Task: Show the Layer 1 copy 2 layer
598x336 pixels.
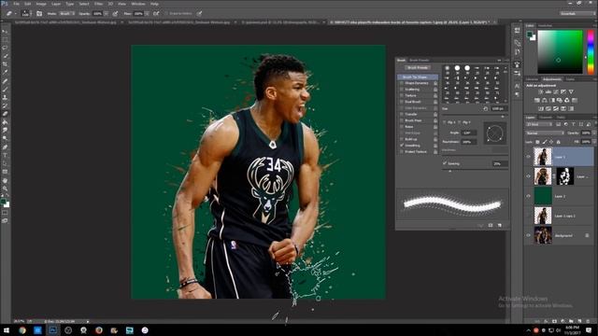Action: tap(528, 216)
